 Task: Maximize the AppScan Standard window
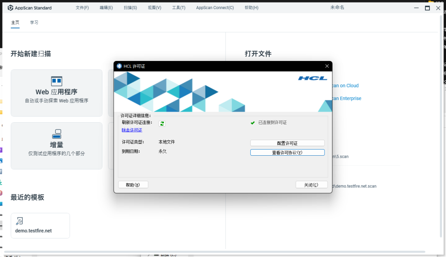coord(427,8)
